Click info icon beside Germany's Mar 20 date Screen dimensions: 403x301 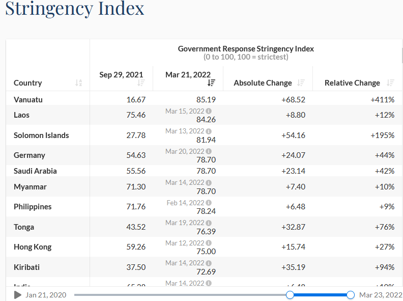pyautogui.click(x=209, y=151)
